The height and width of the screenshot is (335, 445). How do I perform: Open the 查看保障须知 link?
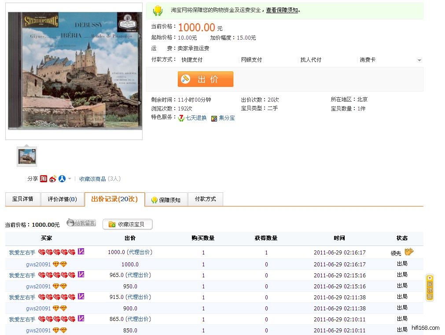click(x=282, y=10)
